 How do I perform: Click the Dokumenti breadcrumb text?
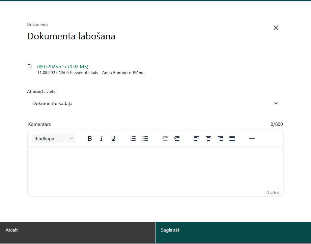click(x=37, y=25)
